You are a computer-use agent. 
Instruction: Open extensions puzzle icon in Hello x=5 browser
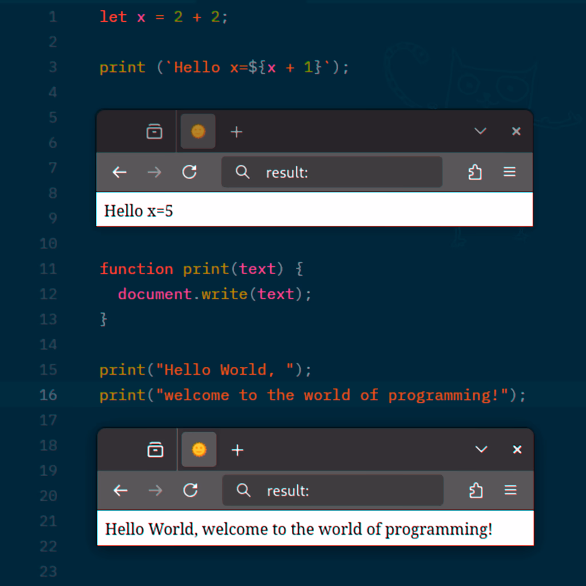point(474,172)
